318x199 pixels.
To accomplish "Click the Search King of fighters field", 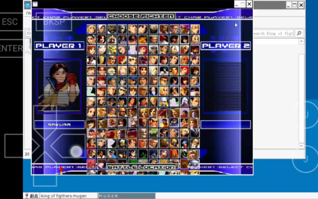I will 273,33.
